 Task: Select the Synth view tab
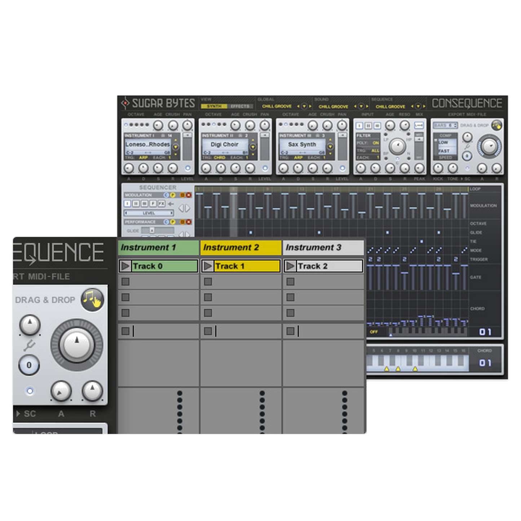(214, 106)
